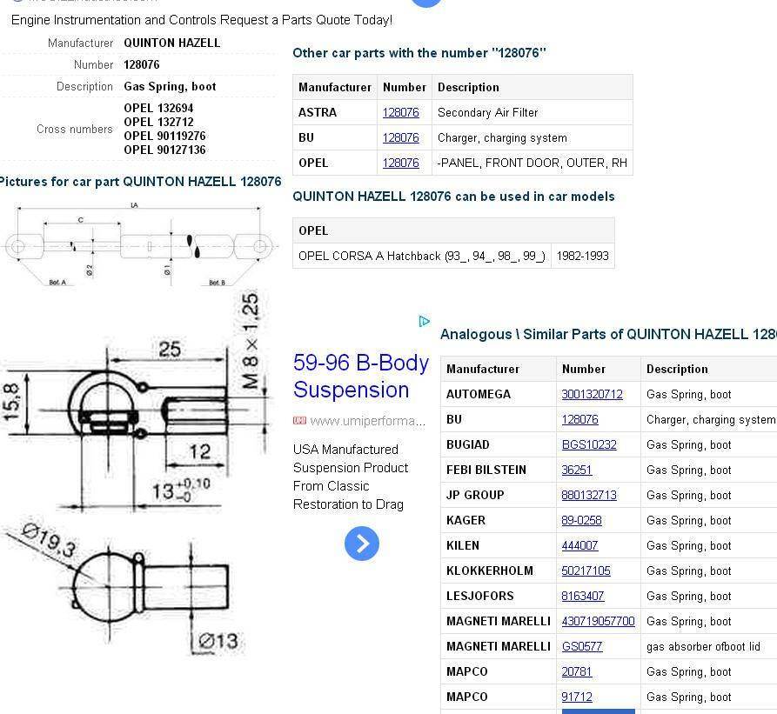Open FEBI BILSTEIN part 36251 link
This screenshot has width=777, height=714.
576,470
